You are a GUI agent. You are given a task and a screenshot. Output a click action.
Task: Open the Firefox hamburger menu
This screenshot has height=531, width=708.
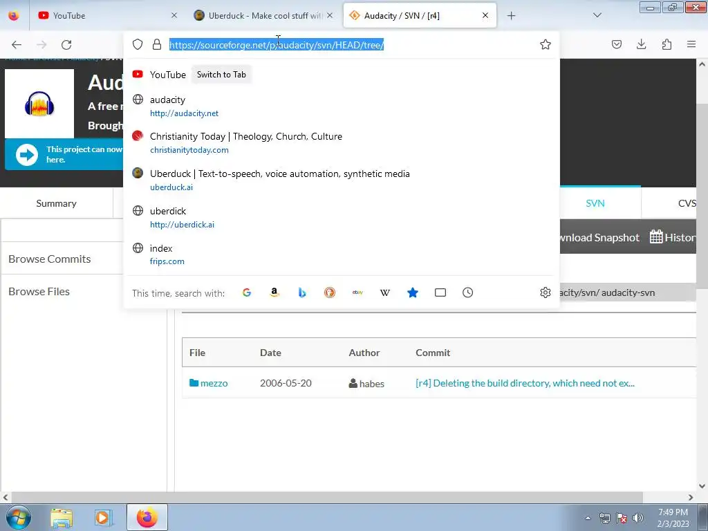[x=691, y=44]
